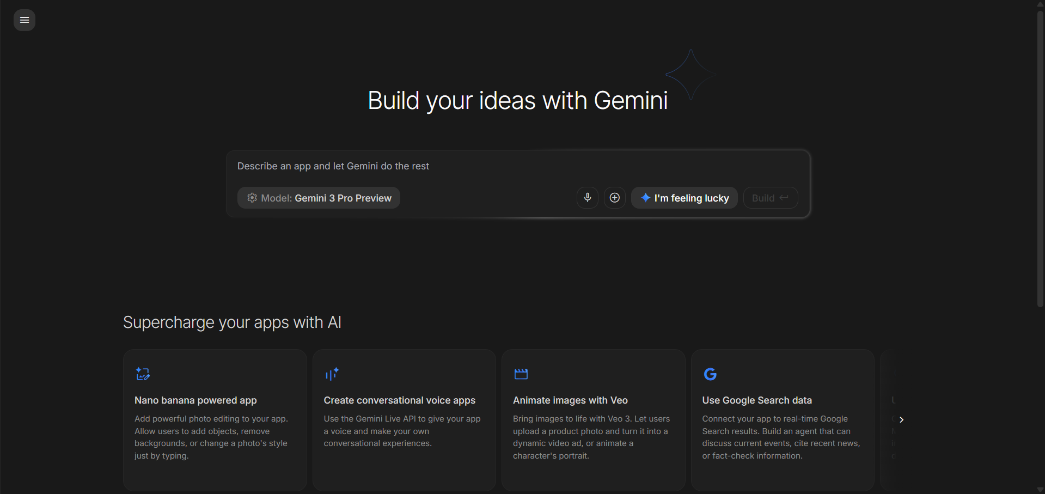This screenshot has height=494, width=1045.
Task: Click the Google G icon on the Search data card
Action: click(x=710, y=374)
